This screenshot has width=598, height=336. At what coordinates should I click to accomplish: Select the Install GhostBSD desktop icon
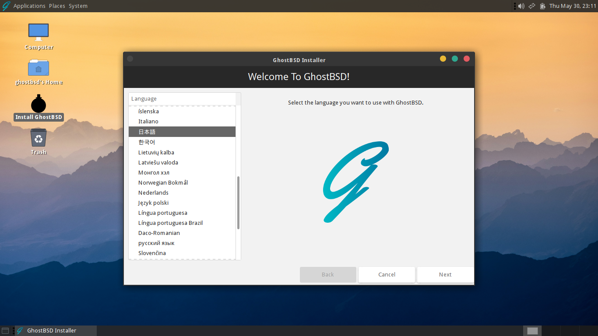39,104
